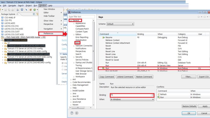The image size is (210, 118).
Task: Click the forward arrow in Preferences header
Action: (x=205, y=17)
